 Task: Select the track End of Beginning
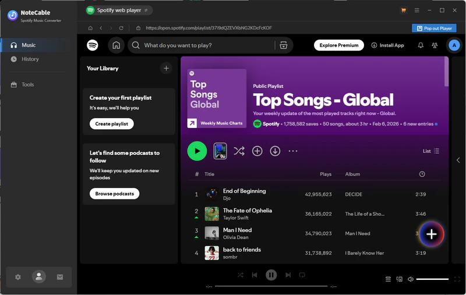244,191
